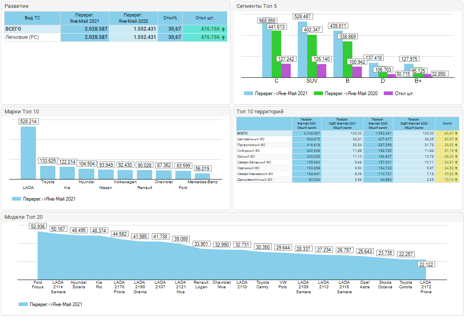Click blue legend swatch under Модели Топ 20
Screen dimensions: 464x328
[23, 304]
